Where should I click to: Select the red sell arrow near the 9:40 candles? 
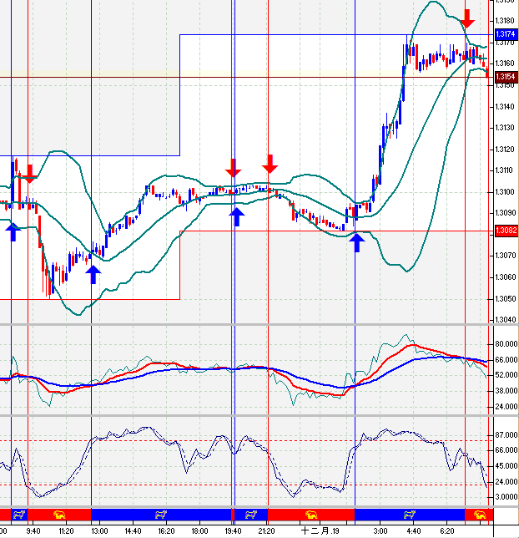pyautogui.click(x=30, y=174)
